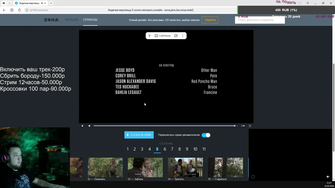This screenshot has width=335, height=188.
Task: Click the 14 — Тратить episode title
Action: 176,179
